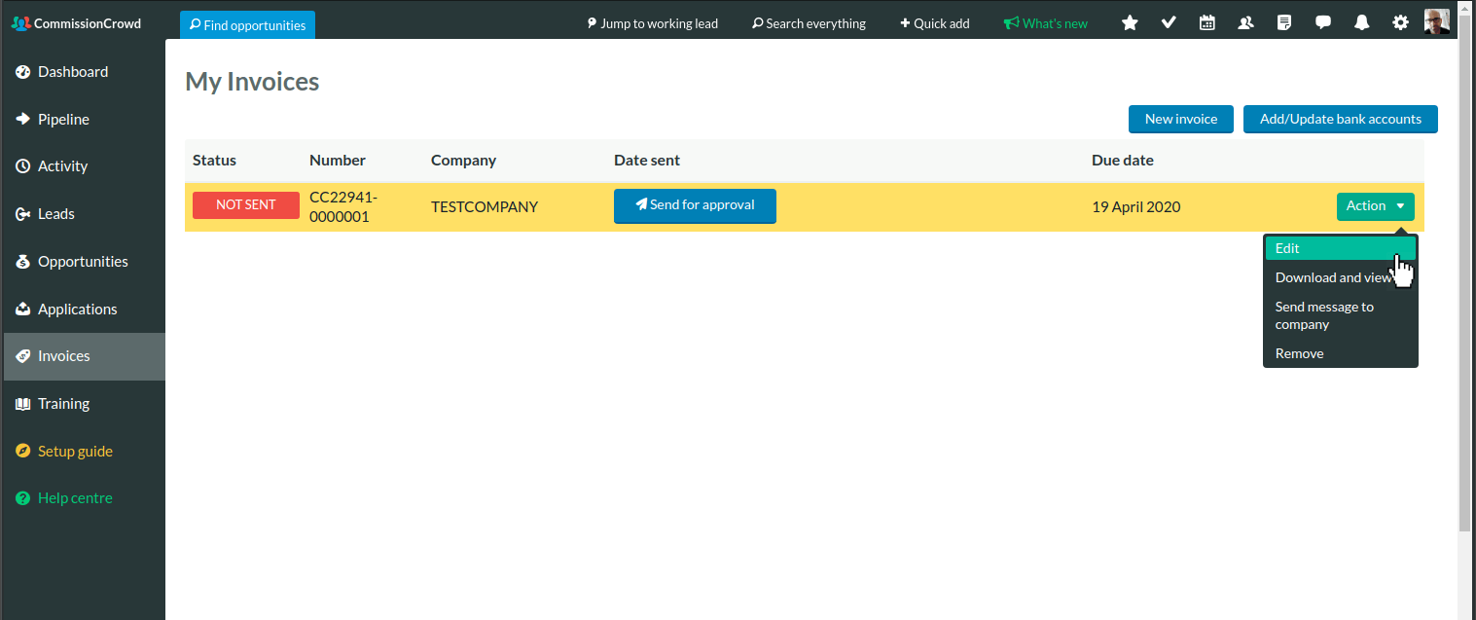1476x620 pixels.
Task: Select Send message to company
Action: coord(1324,315)
